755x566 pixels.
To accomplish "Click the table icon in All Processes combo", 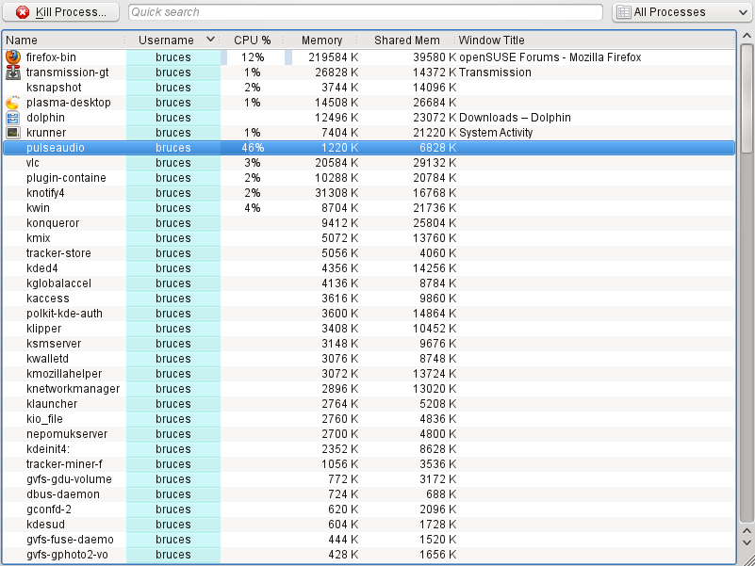I will (624, 12).
